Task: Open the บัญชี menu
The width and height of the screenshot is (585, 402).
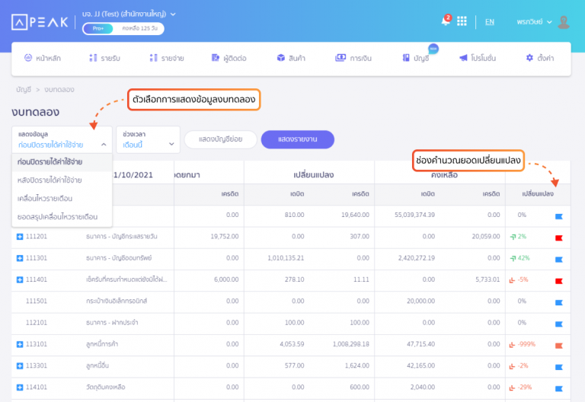Action: pos(416,58)
